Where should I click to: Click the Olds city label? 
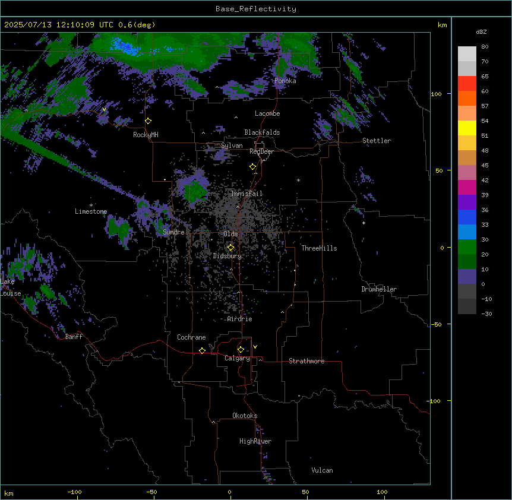[230, 234]
